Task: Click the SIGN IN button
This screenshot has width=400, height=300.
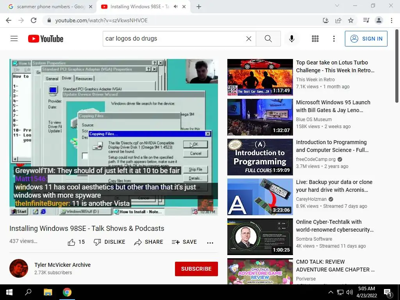Action: [366, 39]
